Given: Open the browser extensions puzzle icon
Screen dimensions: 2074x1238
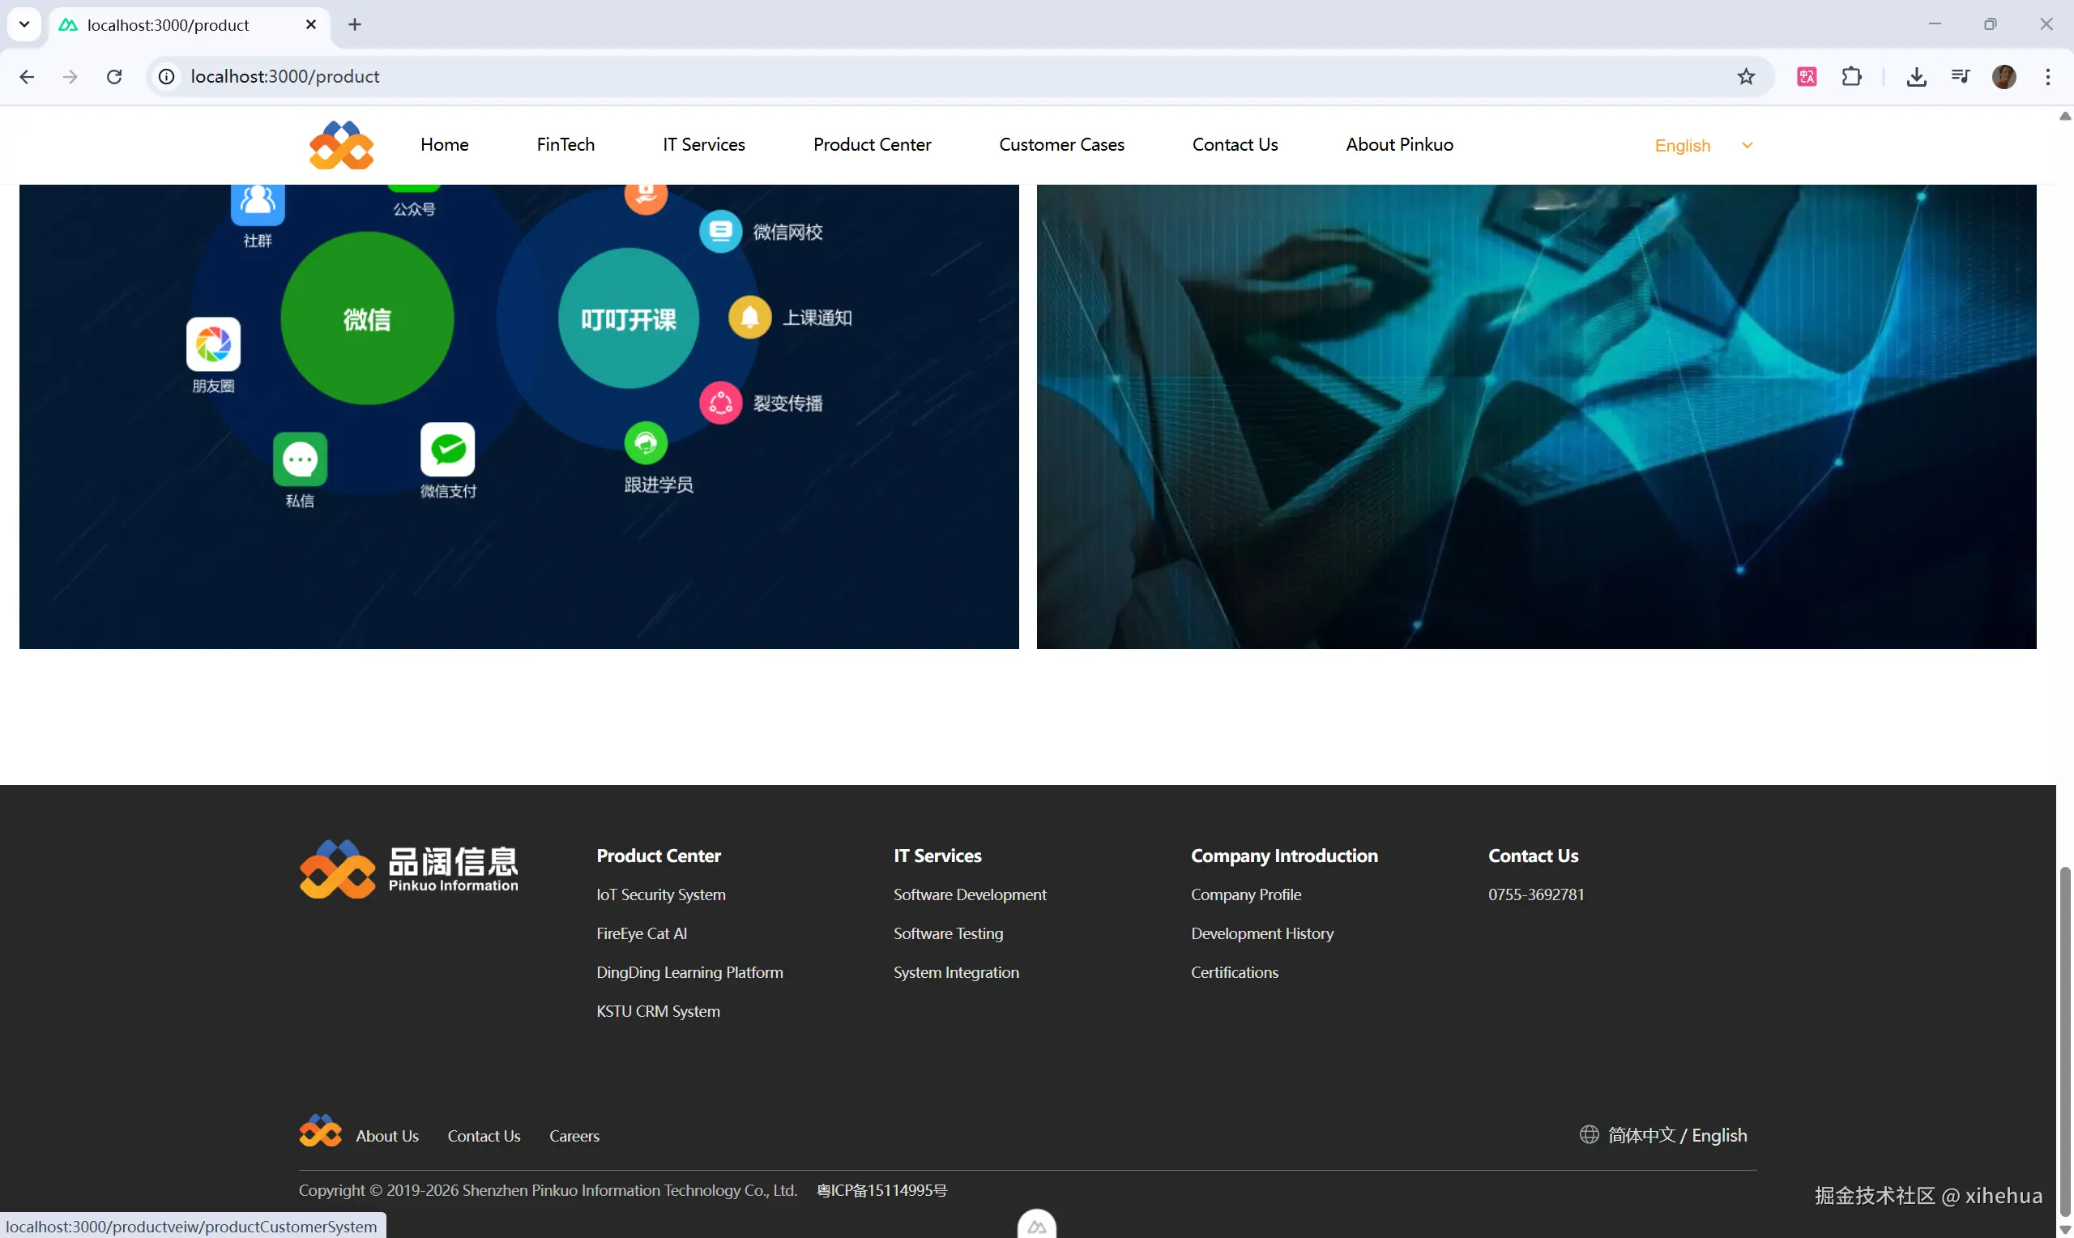Looking at the screenshot, I should (x=1851, y=77).
